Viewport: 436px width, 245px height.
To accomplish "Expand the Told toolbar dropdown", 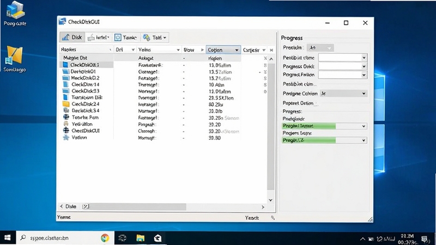I will coord(155,37).
